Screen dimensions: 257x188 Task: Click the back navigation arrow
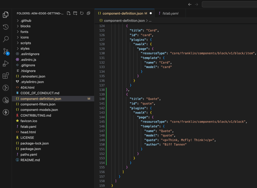[190, 4]
